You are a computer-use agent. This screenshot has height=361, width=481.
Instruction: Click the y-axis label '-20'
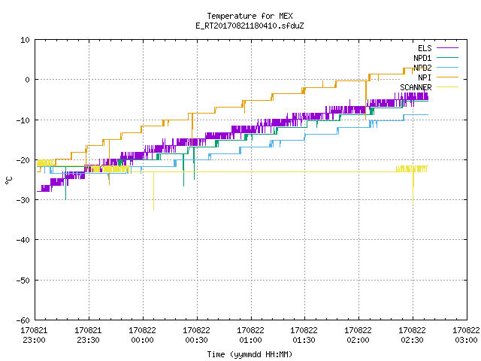[23, 160]
